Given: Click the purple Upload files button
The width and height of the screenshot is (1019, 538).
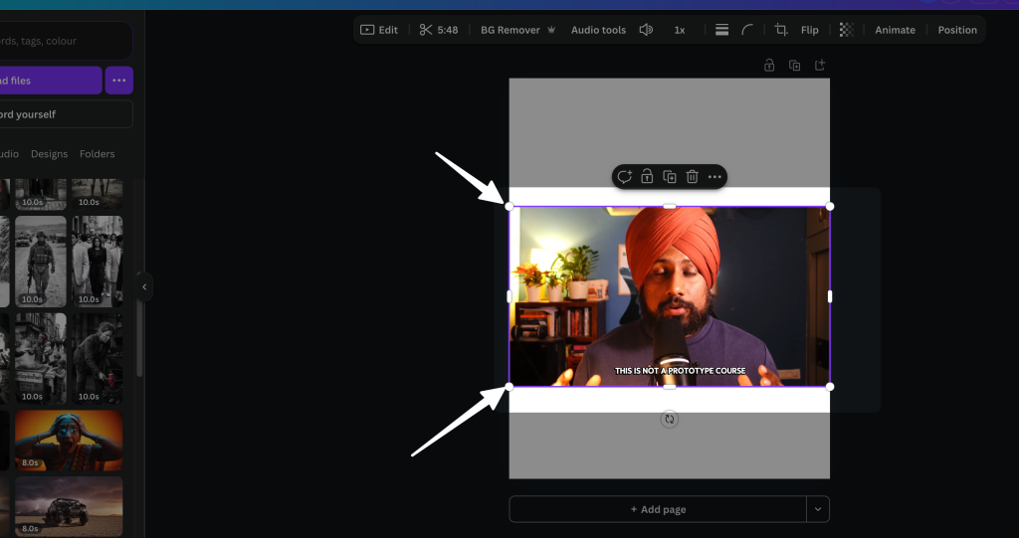Looking at the screenshot, I should [51, 81].
